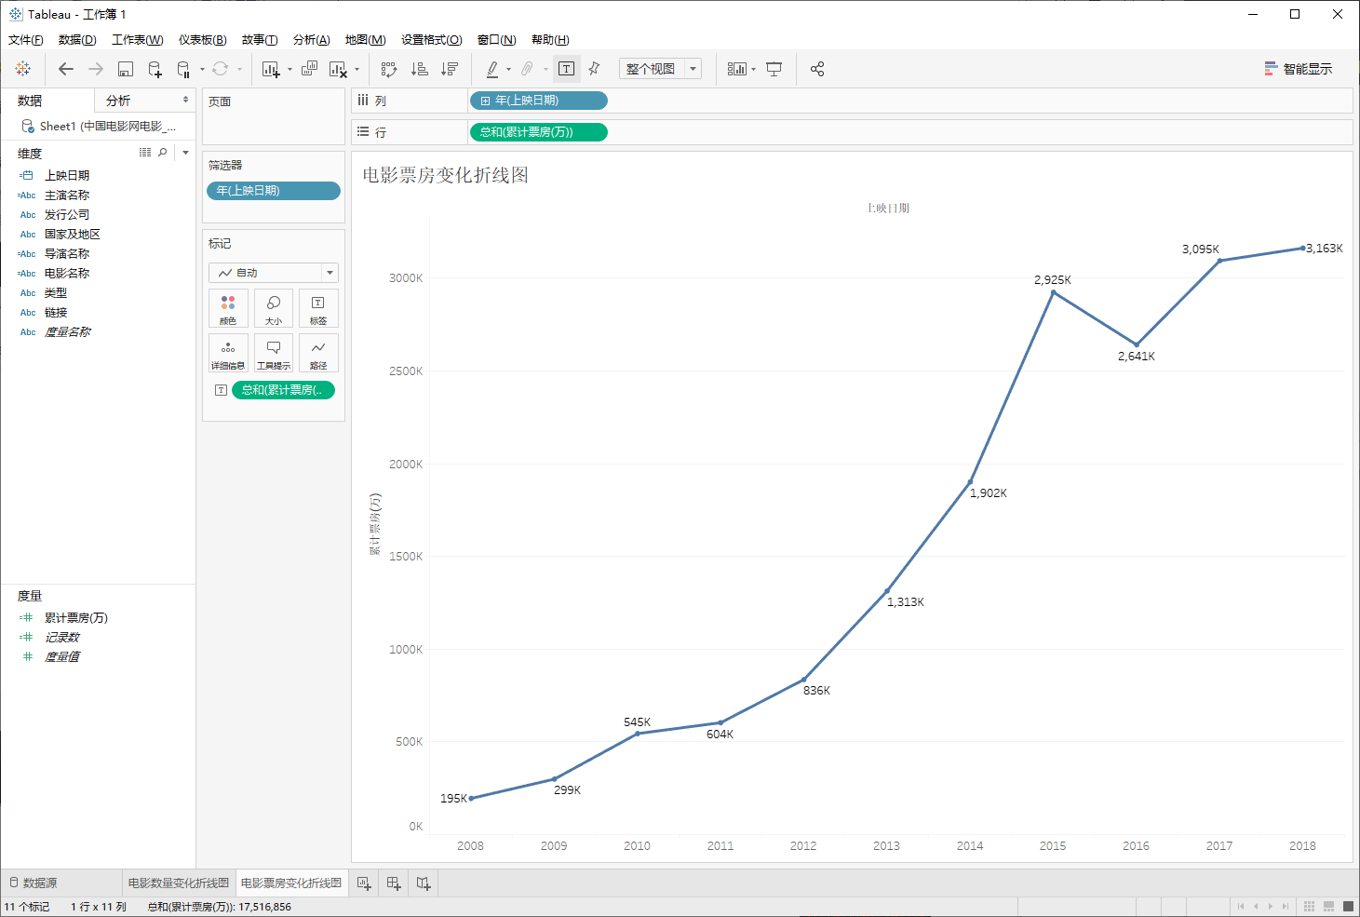Select the 累计票房(万) measure field
This screenshot has height=917, width=1360.
pyautogui.click(x=75, y=617)
